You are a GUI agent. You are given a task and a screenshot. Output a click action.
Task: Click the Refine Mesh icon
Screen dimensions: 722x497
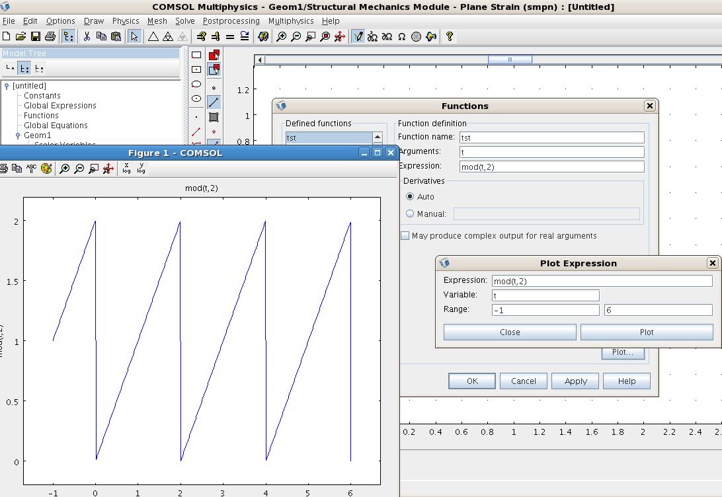168,36
